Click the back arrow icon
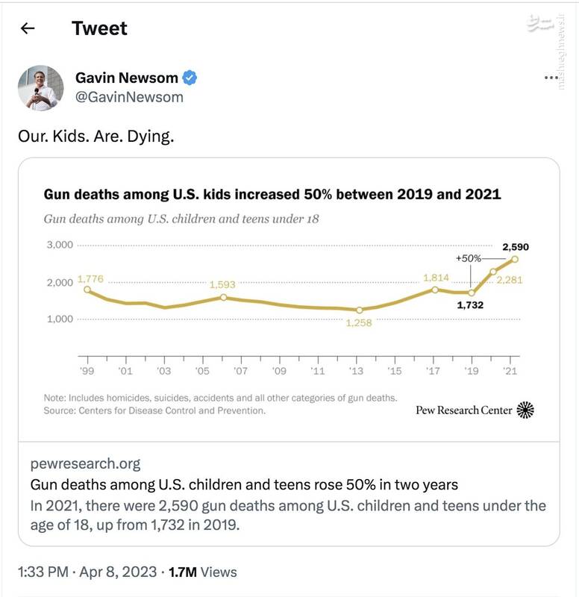 (28, 29)
